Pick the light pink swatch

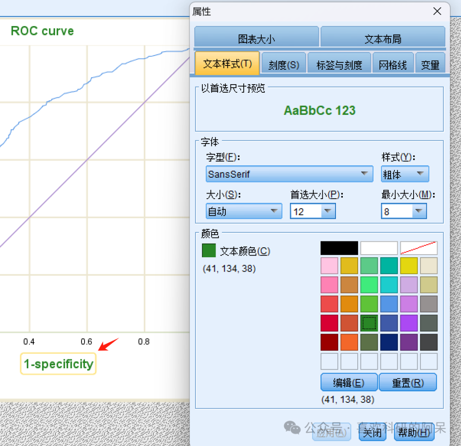coord(329,266)
